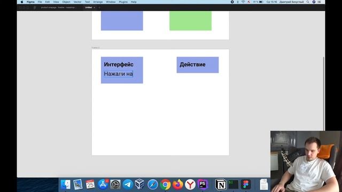
Task: Click the battery status indicator
Action: coord(258,2)
